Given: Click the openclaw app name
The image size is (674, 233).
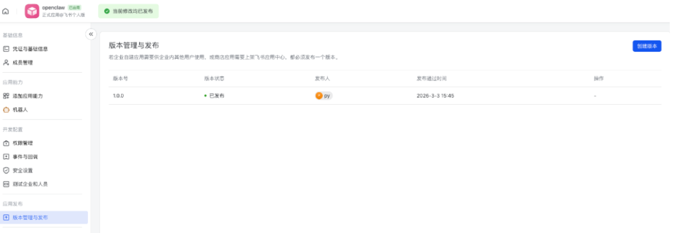Looking at the screenshot, I should (x=53, y=7).
